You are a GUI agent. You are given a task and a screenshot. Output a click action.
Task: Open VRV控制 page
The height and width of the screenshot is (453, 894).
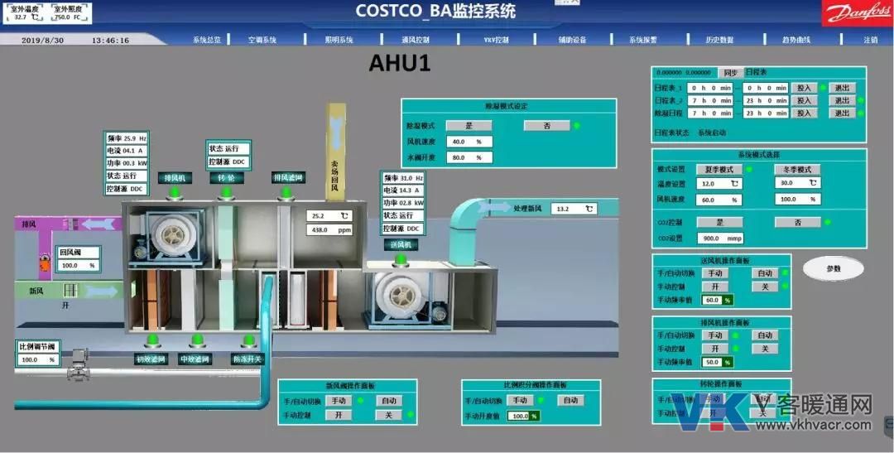(496, 40)
